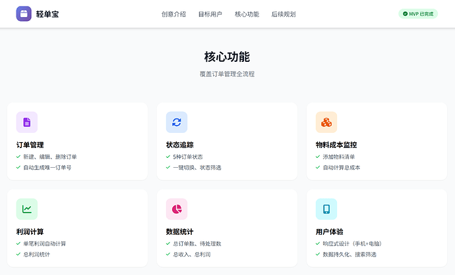Go to 目标用户 section in nav
The width and height of the screenshot is (455, 275).
point(210,14)
